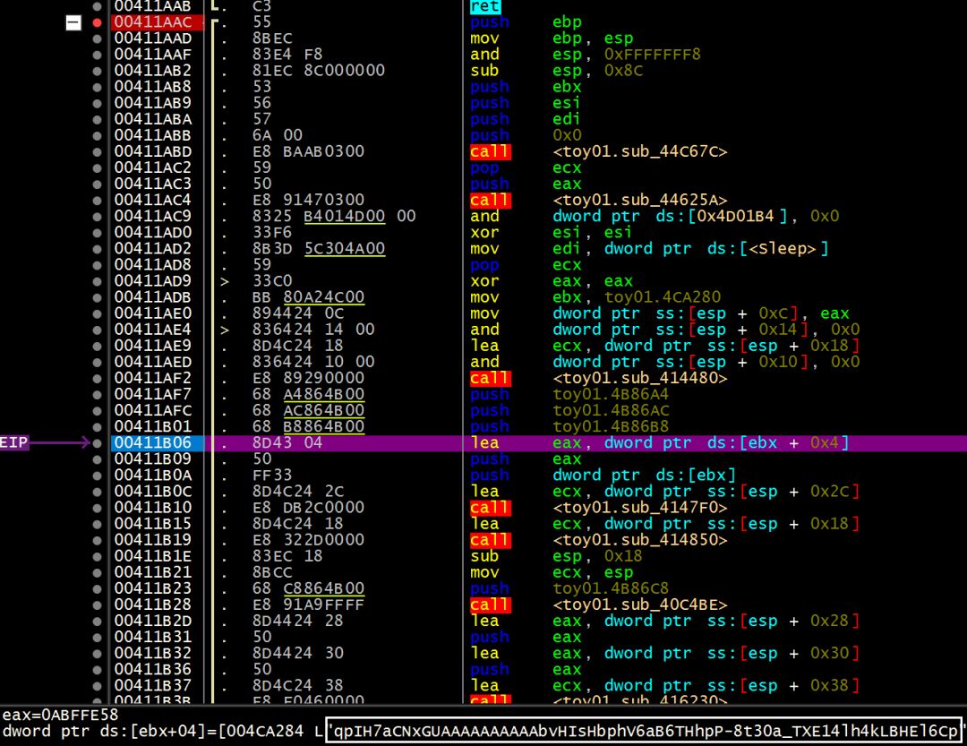Viewport: 967px width, 746px height.
Task: Collapse the function starting at 00411AAC
Action: coord(73,22)
